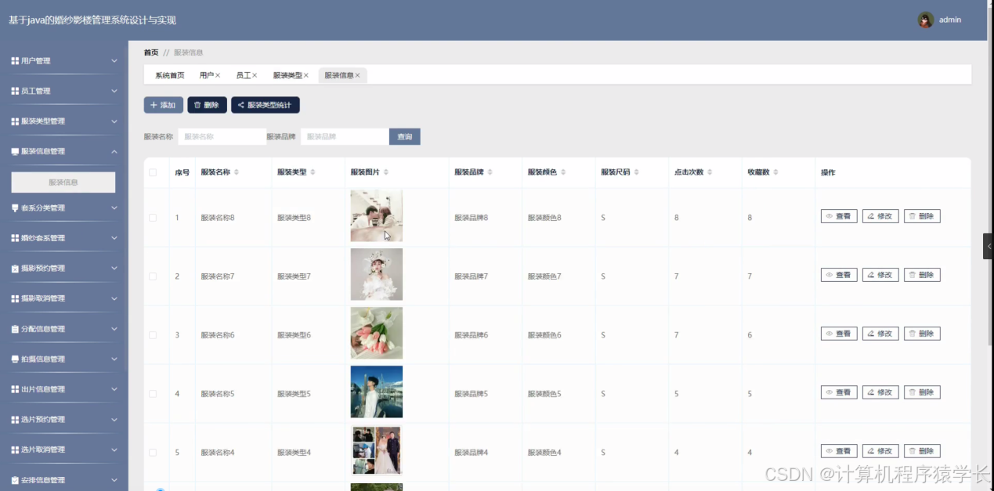The height and width of the screenshot is (491, 994).
Task: Click the admin username label
Action: click(950, 20)
